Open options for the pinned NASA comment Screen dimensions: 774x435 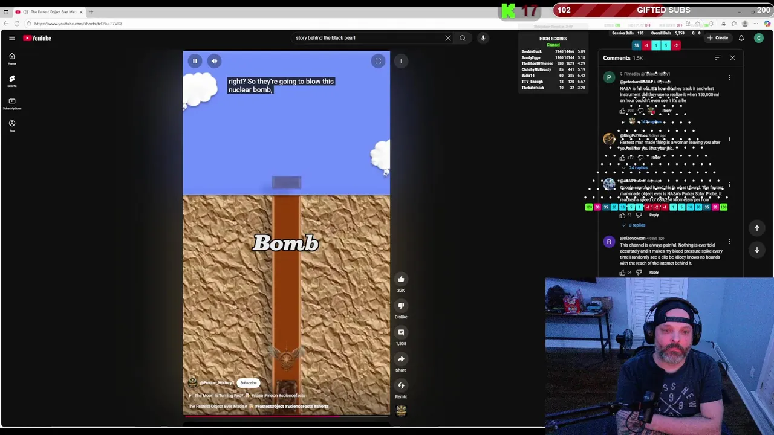coord(729,78)
